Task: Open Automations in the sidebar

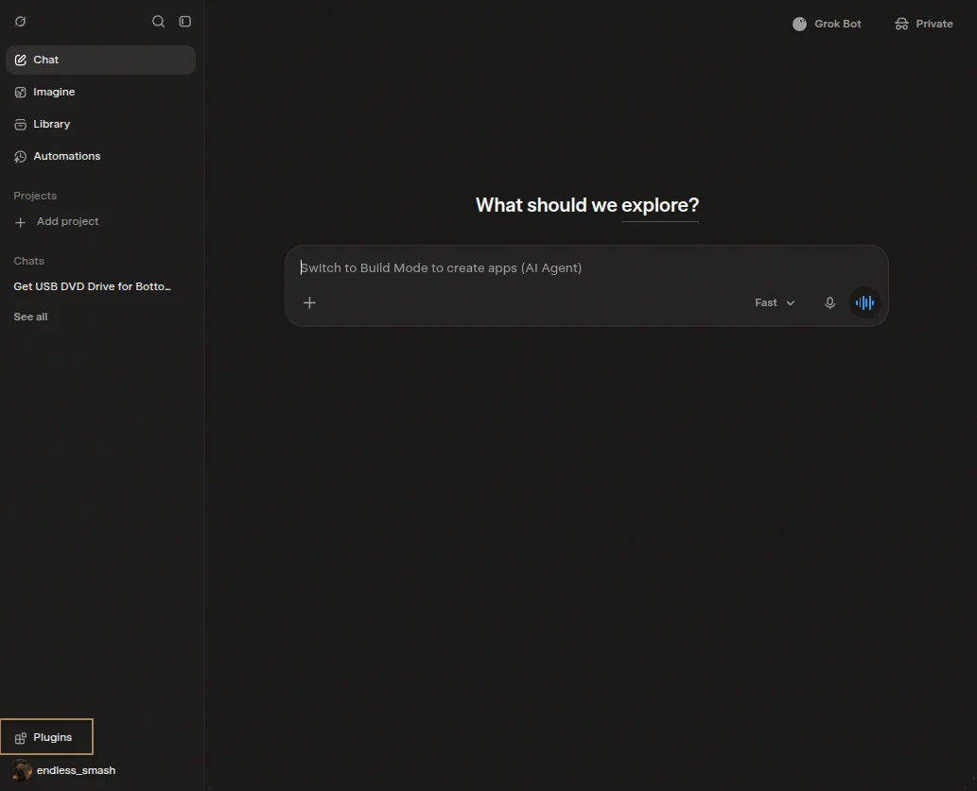Action: 100,156
